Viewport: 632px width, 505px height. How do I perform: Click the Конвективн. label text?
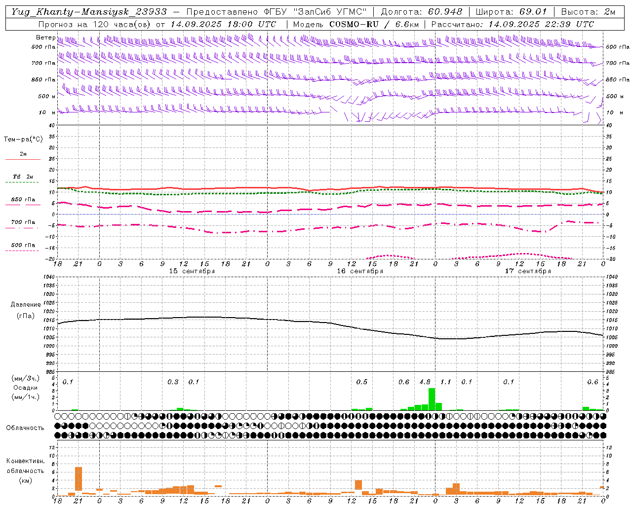pos(25,461)
